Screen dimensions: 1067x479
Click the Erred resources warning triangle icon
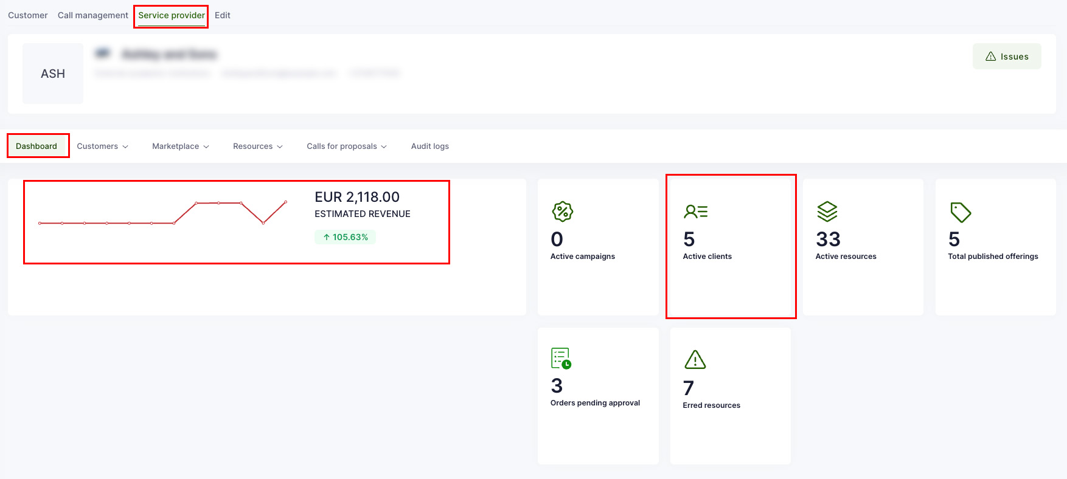tap(695, 360)
